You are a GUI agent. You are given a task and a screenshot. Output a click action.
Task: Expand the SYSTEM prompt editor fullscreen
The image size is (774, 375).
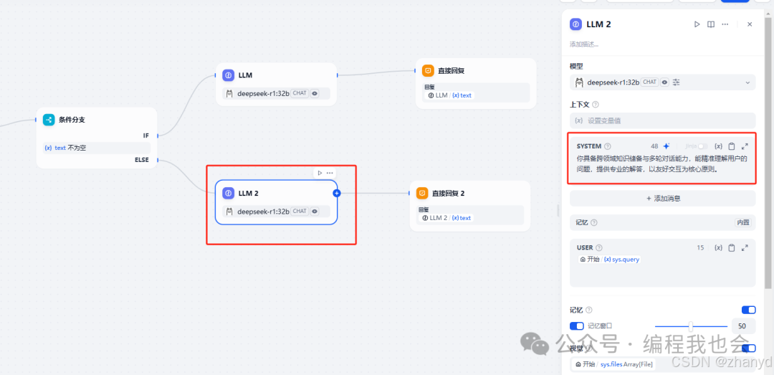pyautogui.click(x=745, y=146)
